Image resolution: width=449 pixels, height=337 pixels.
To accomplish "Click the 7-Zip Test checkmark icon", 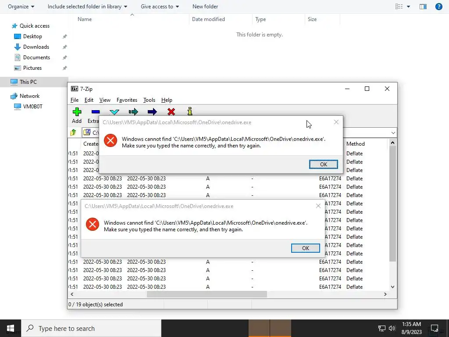I will [x=114, y=112].
